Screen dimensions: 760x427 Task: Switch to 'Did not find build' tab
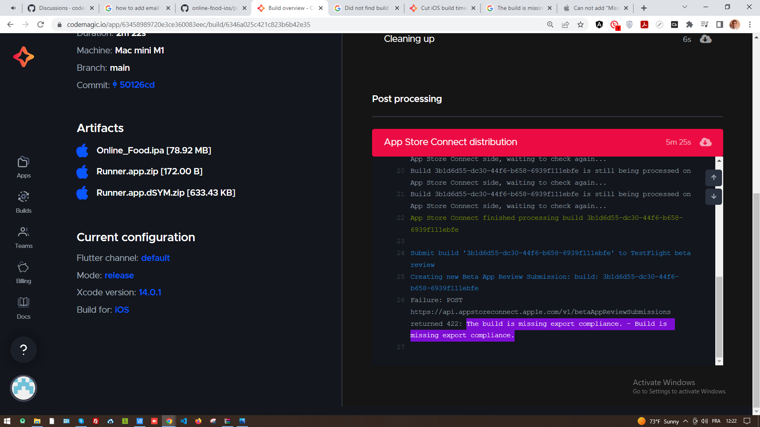point(367,8)
